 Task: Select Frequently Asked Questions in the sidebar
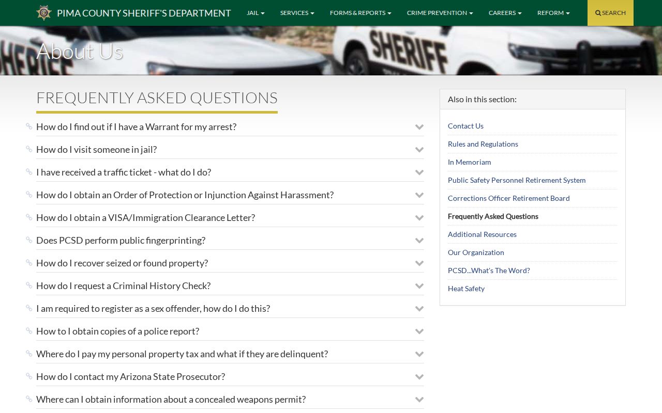(x=493, y=216)
